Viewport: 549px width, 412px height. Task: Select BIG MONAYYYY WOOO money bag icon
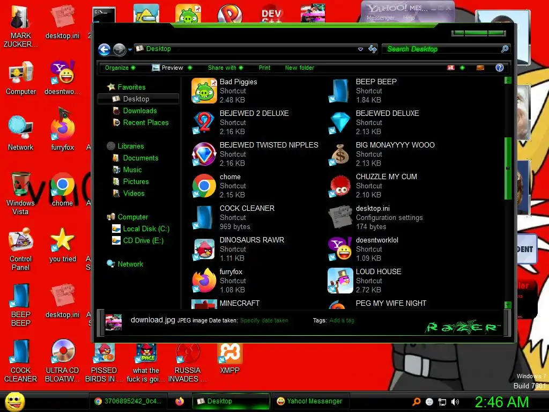pyautogui.click(x=339, y=154)
